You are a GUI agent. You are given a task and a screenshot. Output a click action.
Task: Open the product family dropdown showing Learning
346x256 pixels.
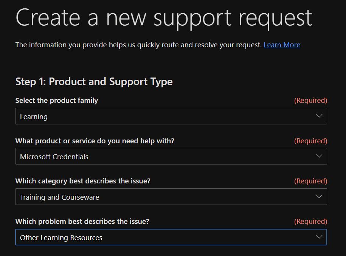171,116
